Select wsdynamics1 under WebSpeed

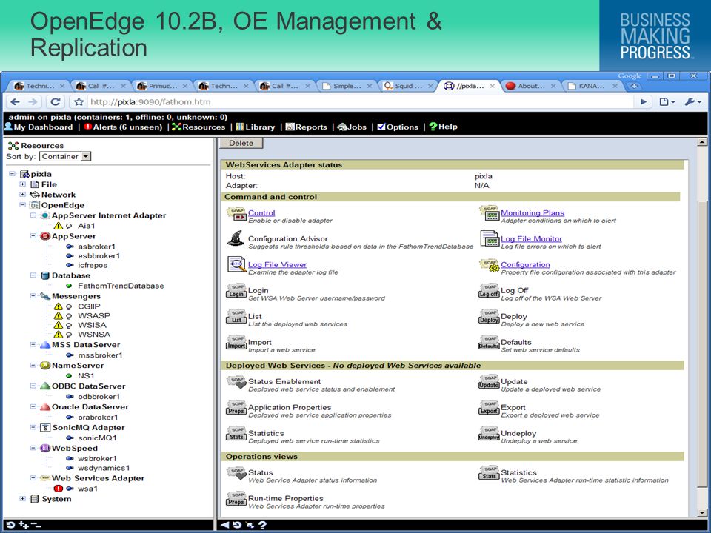104,468
